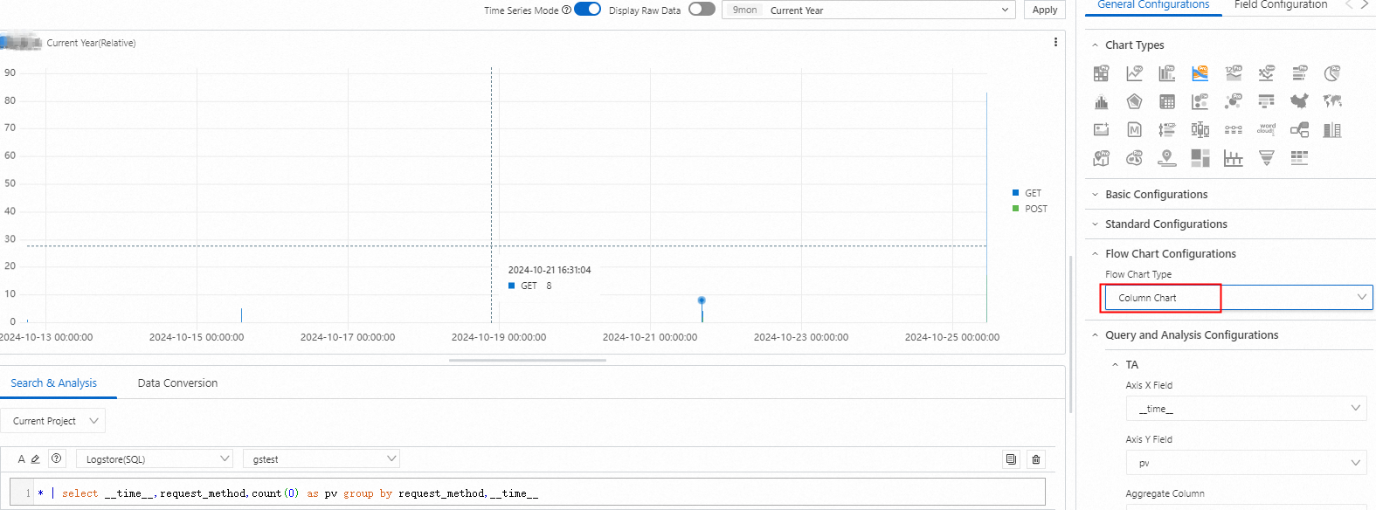
Task: Open the Search & Analysis tab
Action: click(53, 383)
